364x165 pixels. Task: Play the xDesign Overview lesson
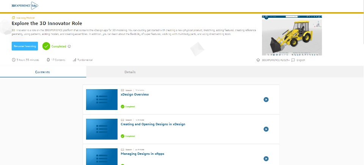tap(266, 99)
